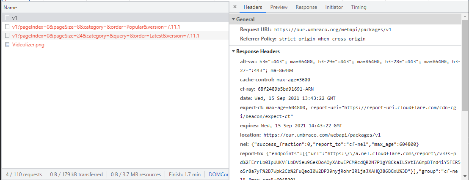Image resolution: width=469 pixels, height=180 pixels.
Task: Select the v1 request row
Action: (115, 18)
